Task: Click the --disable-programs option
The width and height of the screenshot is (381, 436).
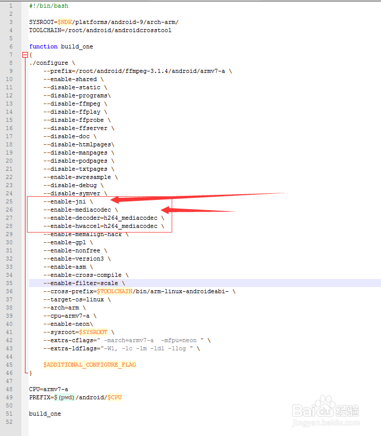Action: [x=77, y=95]
